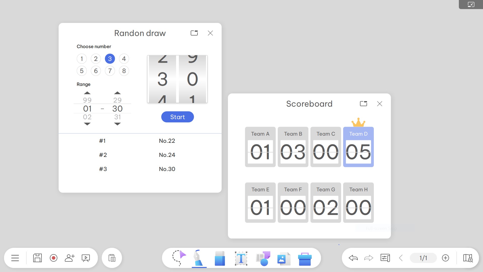Click the undo arrow

point(353,258)
